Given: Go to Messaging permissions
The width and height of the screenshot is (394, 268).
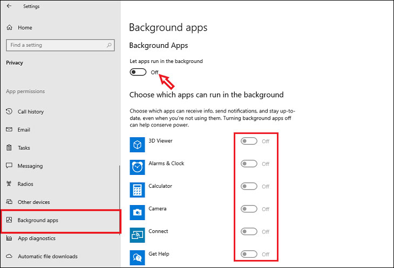Looking at the screenshot, I should tap(30, 166).
